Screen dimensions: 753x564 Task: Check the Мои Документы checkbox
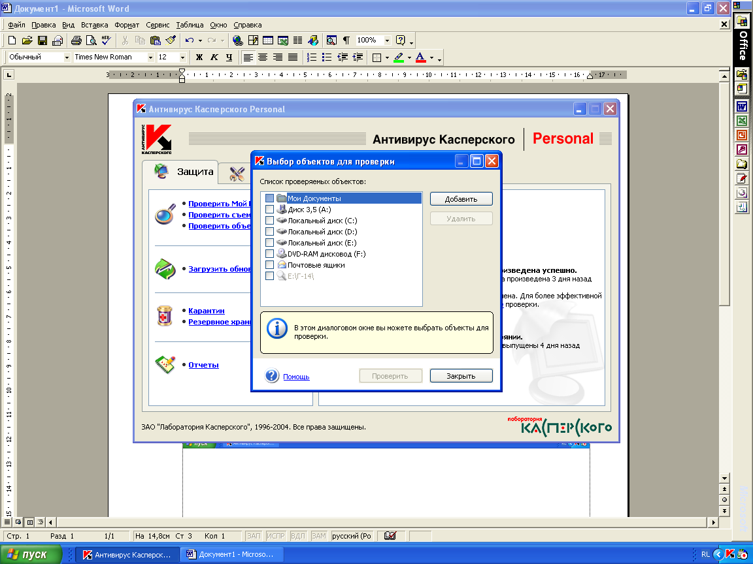pos(269,198)
